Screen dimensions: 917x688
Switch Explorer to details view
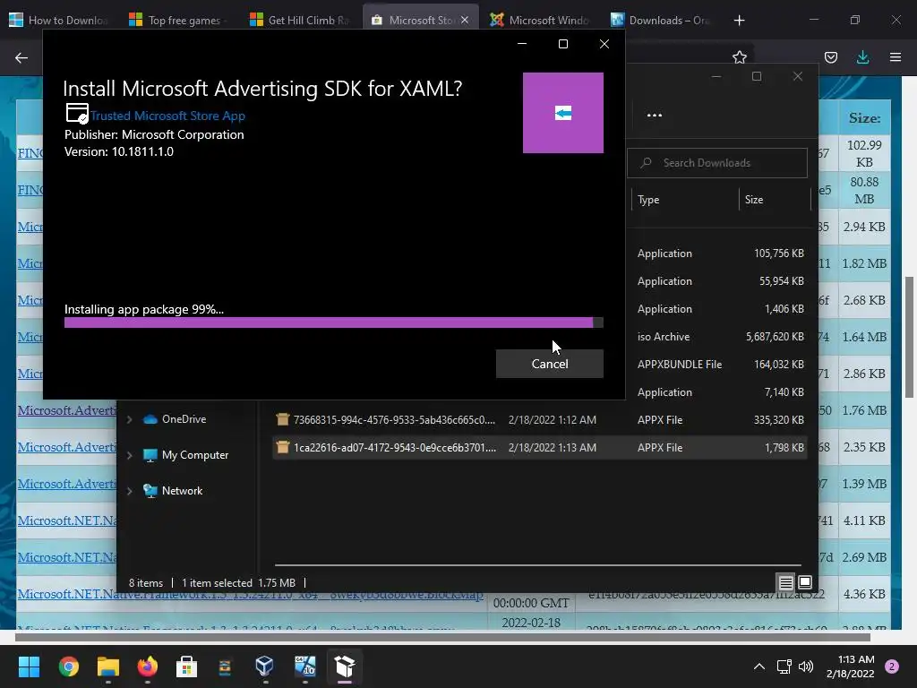click(785, 582)
